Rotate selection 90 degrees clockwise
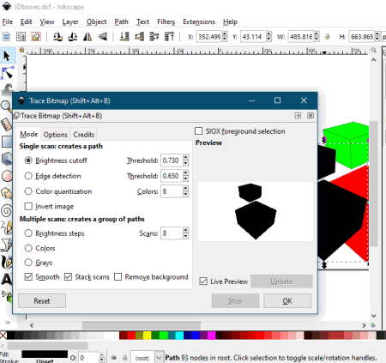The height and width of the screenshot is (363, 386). (73, 37)
